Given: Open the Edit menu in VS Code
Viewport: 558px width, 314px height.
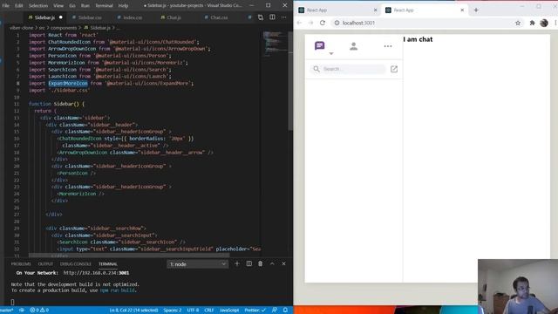Looking at the screenshot, I should coord(19,6).
